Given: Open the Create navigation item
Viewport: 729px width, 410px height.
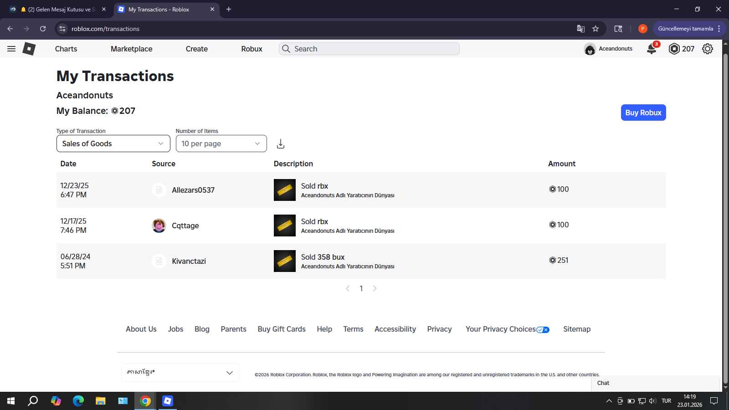Looking at the screenshot, I should click(x=197, y=49).
